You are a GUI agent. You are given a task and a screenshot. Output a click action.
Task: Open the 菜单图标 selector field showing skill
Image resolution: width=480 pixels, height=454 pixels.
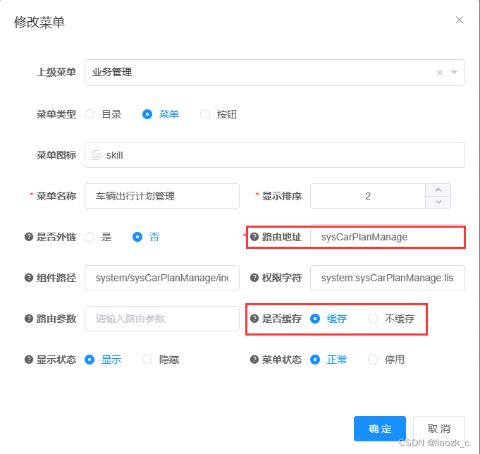(275, 155)
